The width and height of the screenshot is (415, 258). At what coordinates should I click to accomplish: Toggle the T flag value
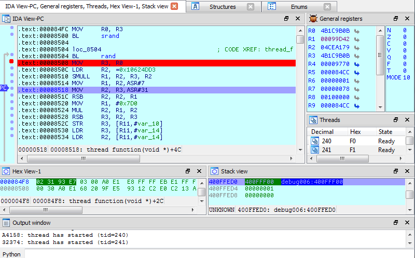coord(405,71)
